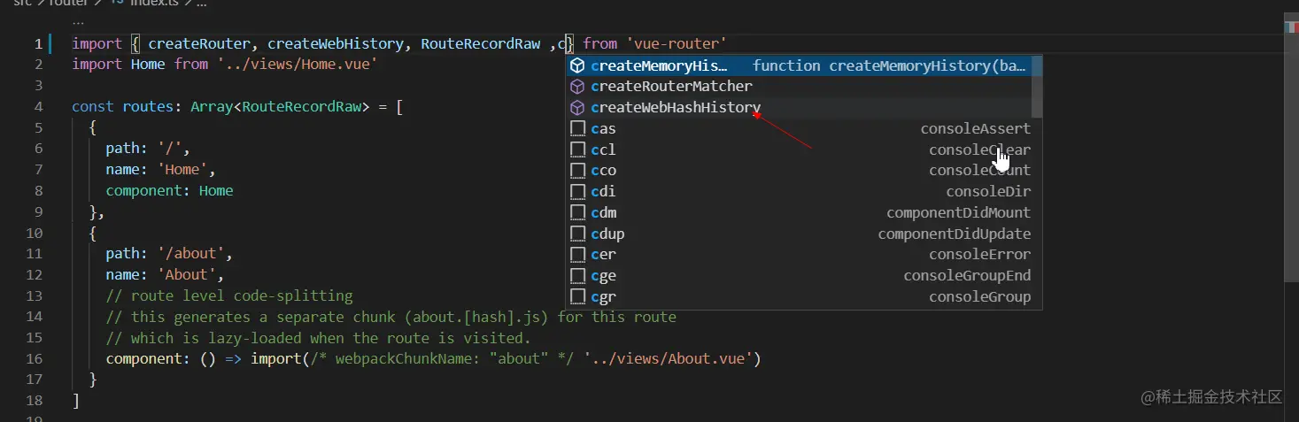Click the snippet icon beside cas

point(577,128)
